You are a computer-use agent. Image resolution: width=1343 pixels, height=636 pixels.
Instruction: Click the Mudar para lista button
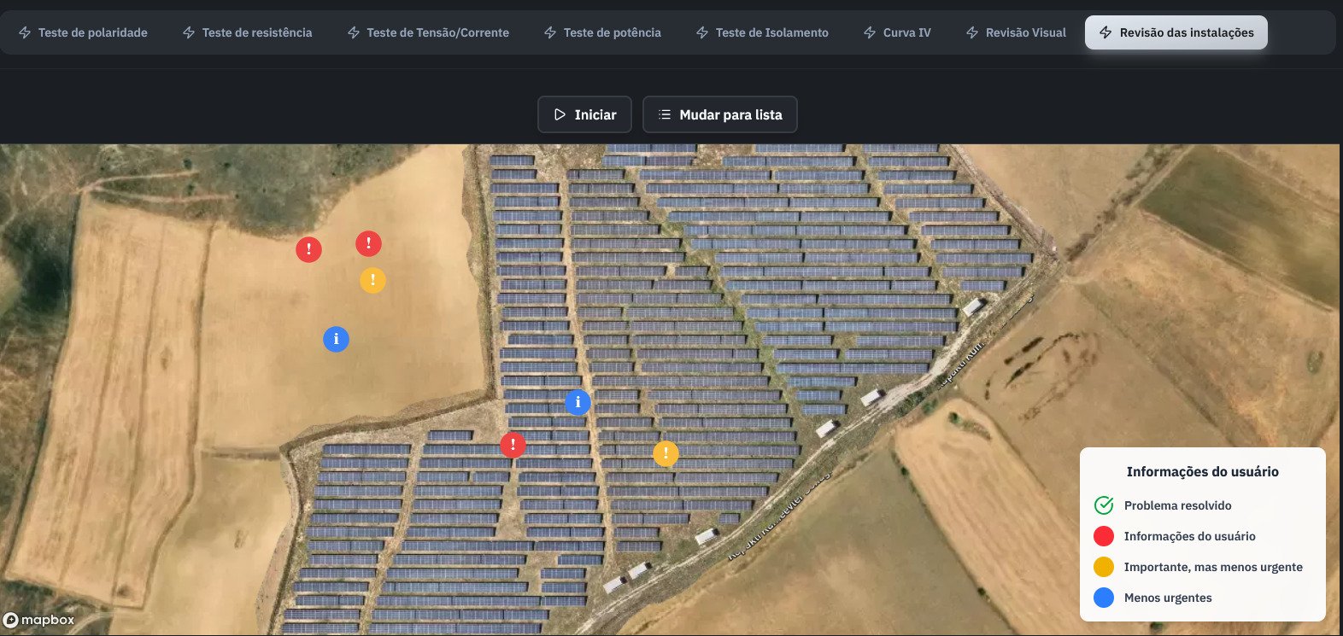[x=719, y=114]
